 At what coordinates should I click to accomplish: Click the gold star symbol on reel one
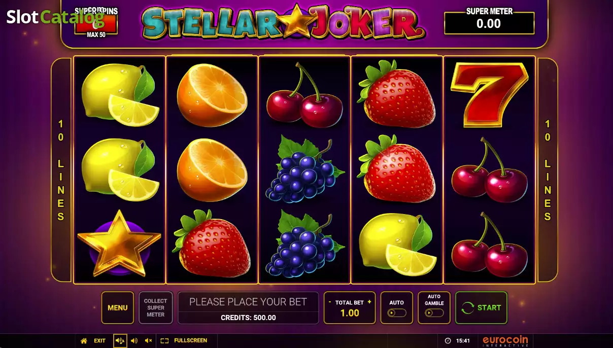(x=119, y=243)
